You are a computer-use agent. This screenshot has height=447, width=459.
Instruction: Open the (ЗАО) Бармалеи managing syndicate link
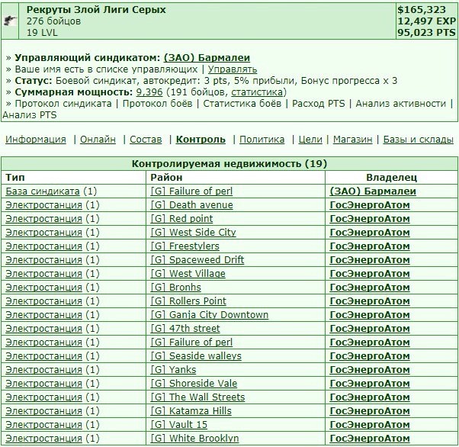207,58
